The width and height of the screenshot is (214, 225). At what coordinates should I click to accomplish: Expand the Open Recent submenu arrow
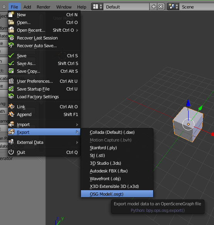77,30
